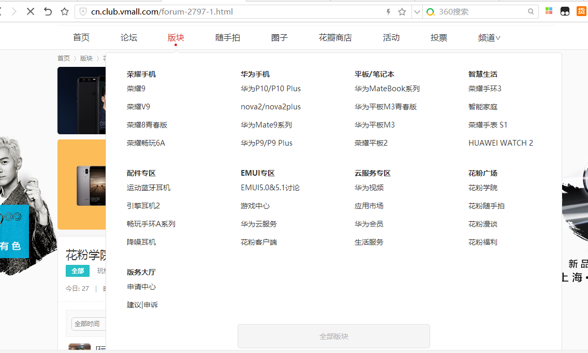
Task: Open the 荣耀畅玩6A forum link
Action: pyautogui.click(x=146, y=143)
